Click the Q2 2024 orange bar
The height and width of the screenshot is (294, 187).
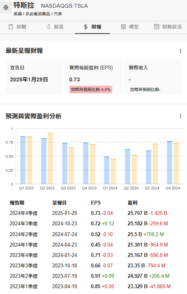[x=134, y=169]
